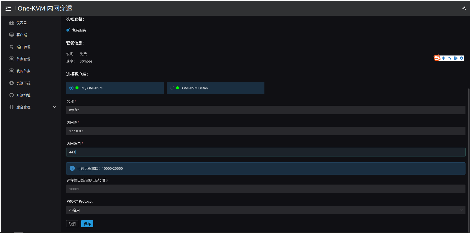Click the client monitor icon in sidebar
470x233 pixels.
click(12, 35)
